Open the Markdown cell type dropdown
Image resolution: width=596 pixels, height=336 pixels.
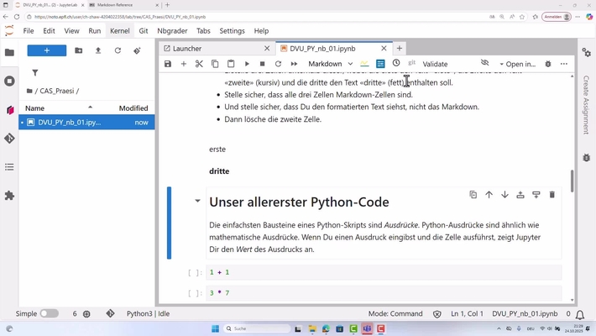click(x=330, y=64)
